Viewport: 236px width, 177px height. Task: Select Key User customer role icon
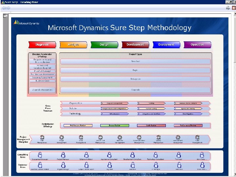109,165
